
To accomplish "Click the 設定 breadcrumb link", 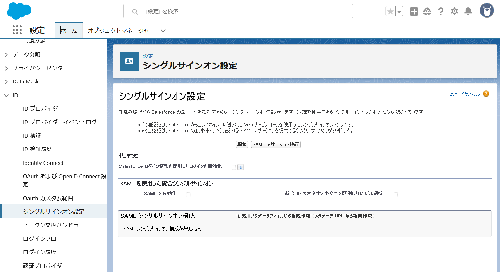I will click(148, 56).
